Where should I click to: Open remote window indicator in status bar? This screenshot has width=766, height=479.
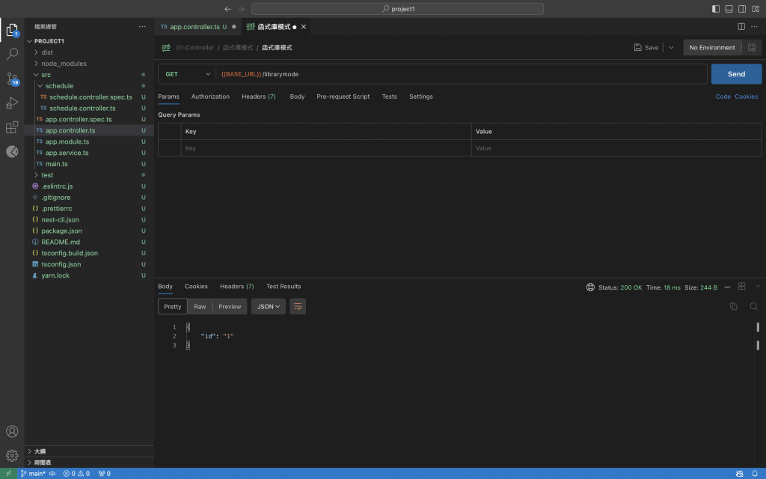click(x=8, y=474)
